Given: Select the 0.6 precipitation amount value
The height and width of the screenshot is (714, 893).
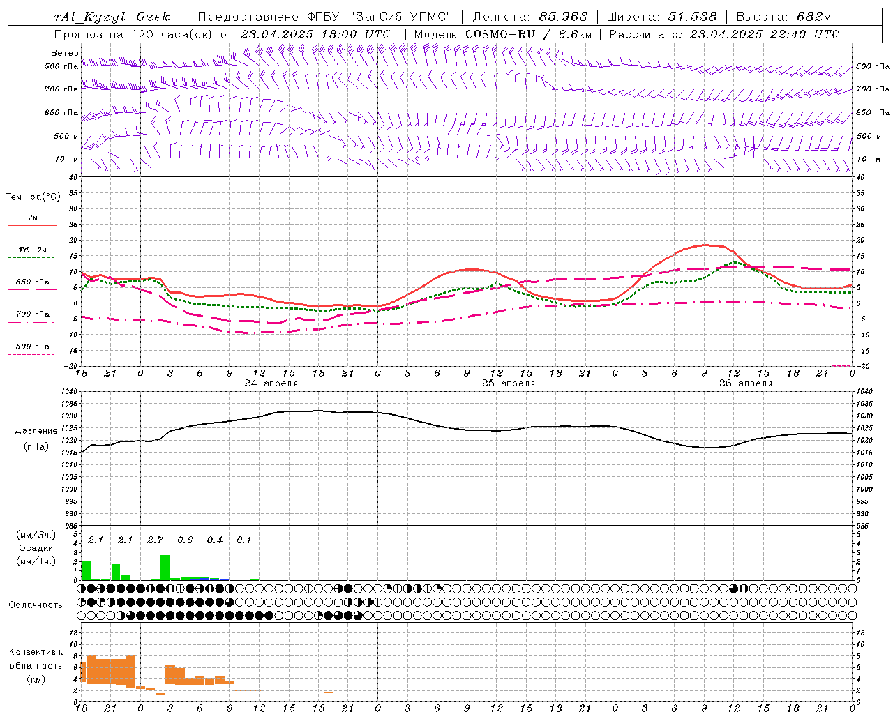Looking at the screenshot, I should click(x=185, y=540).
